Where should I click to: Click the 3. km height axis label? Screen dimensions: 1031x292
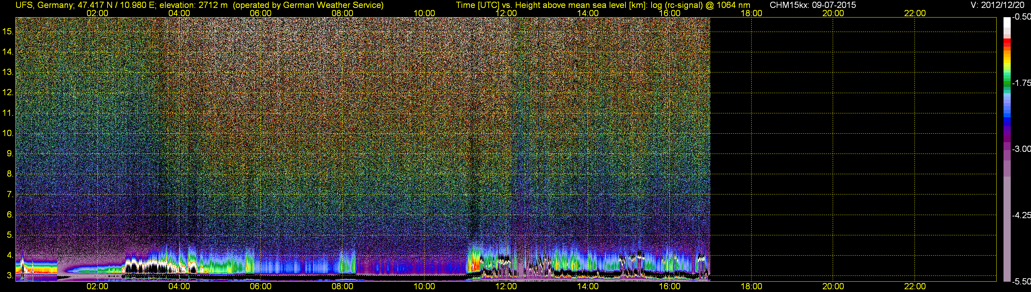click(x=10, y=276)
